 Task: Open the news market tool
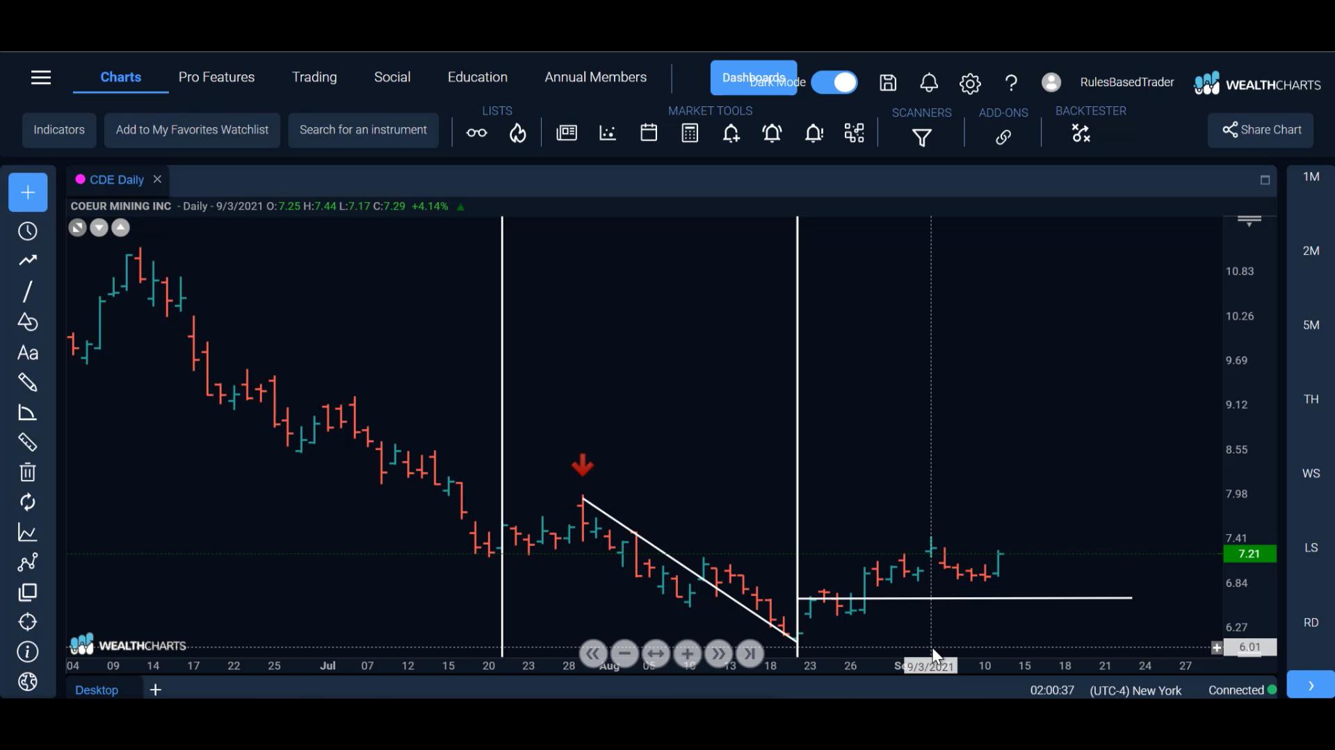coord(567,133)
